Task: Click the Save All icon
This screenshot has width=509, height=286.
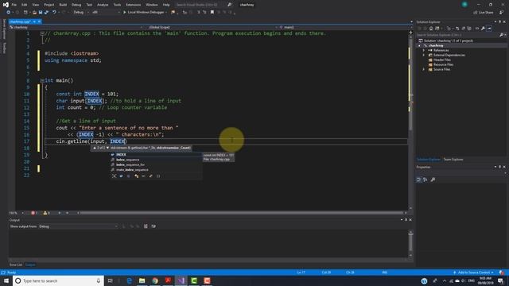Action: 46,13
